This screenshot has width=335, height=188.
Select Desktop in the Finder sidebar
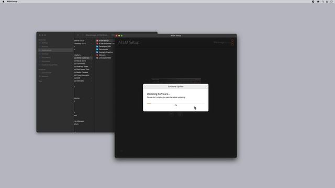click(x=55, y=54)
